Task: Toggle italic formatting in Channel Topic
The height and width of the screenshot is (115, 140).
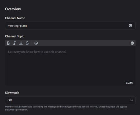Action: click(x=15, y=43)
